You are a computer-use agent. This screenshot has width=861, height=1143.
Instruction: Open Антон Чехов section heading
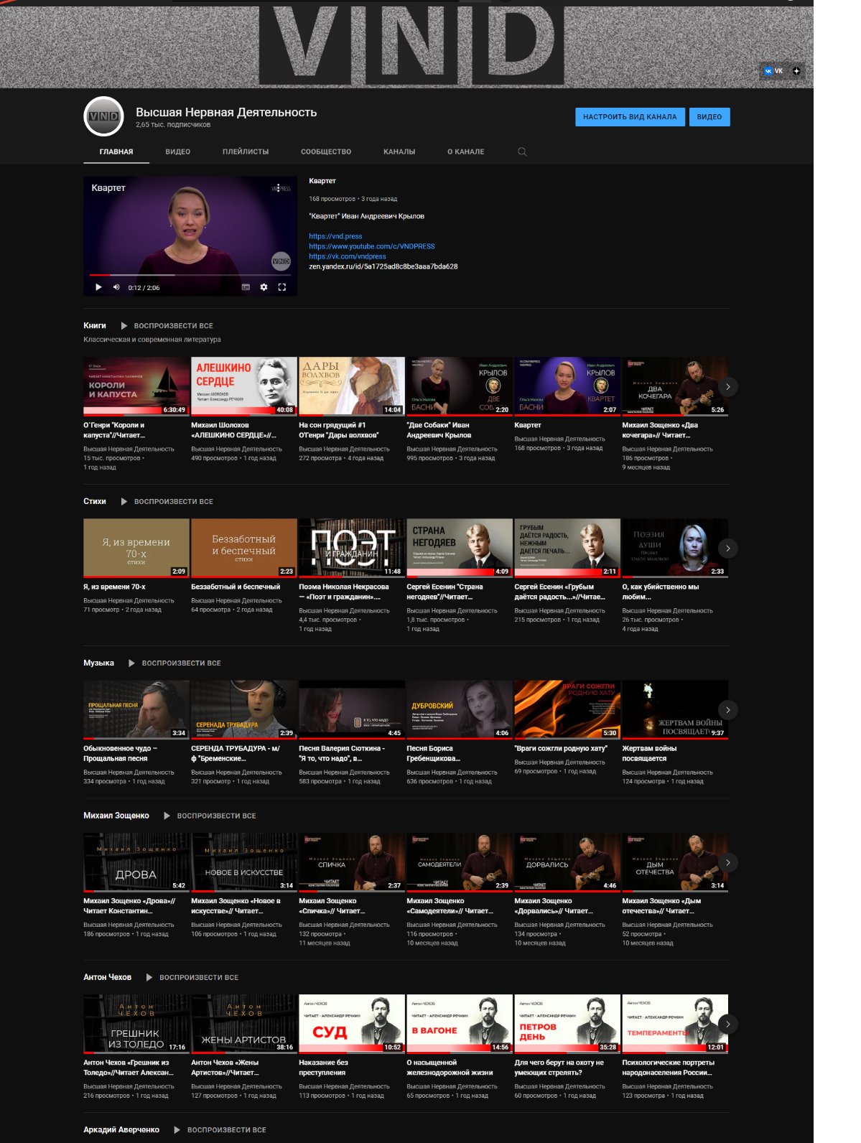107,977
